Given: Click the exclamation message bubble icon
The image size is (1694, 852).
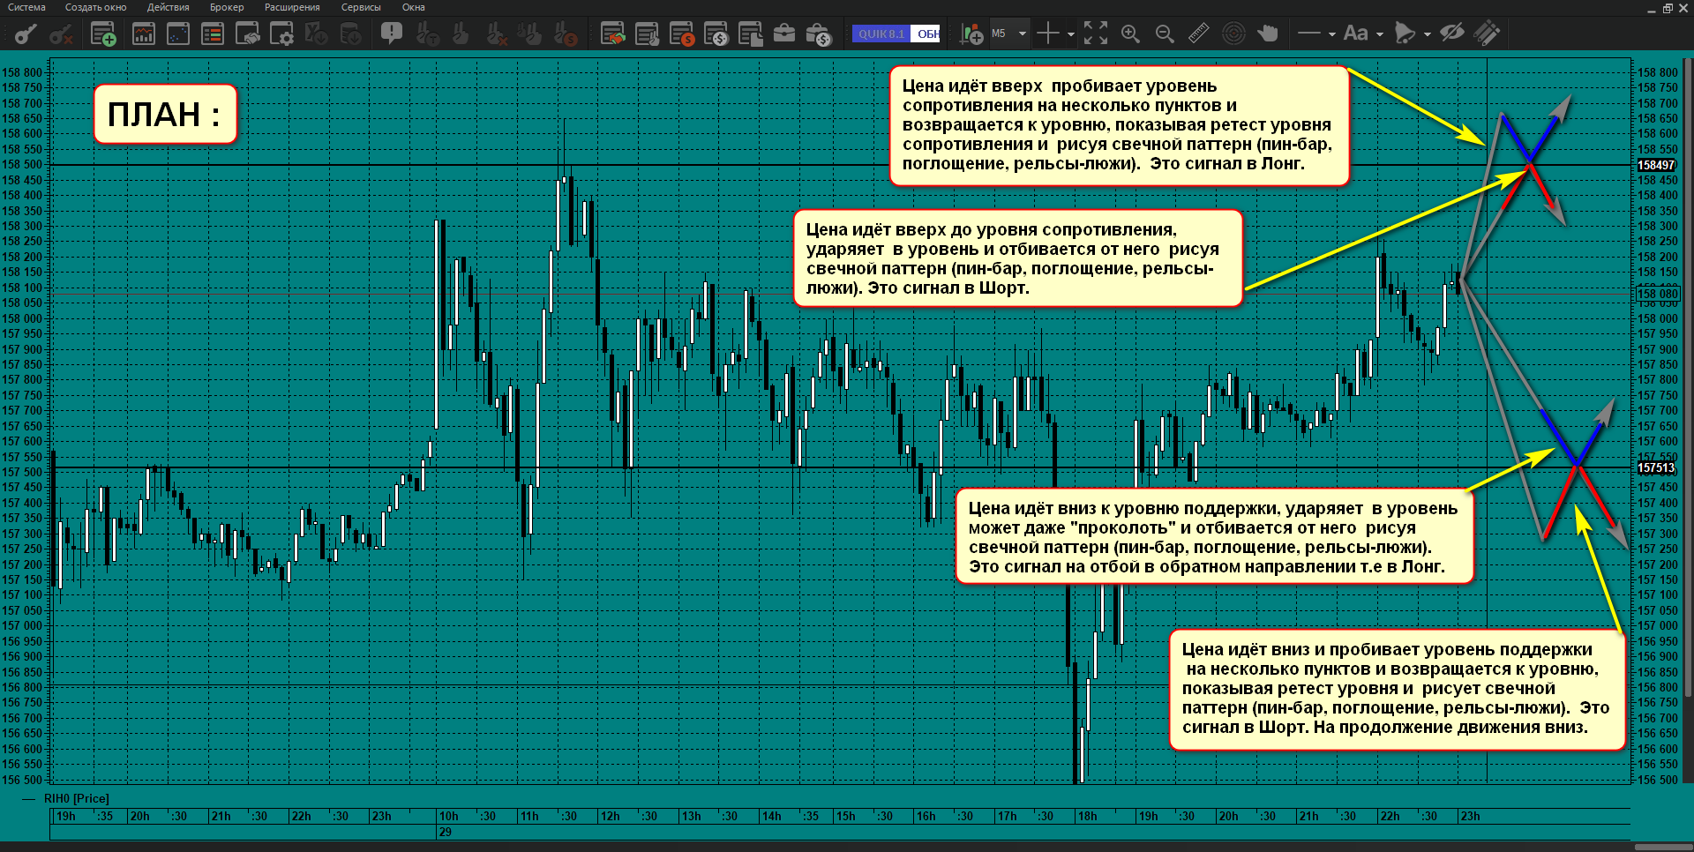Looking at the screenshot, I should 392,34.
